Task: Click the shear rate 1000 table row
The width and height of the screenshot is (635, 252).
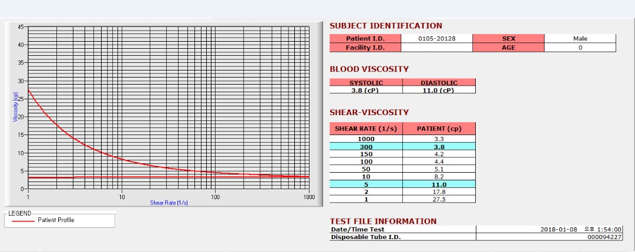Action: (x=402, y=139)
